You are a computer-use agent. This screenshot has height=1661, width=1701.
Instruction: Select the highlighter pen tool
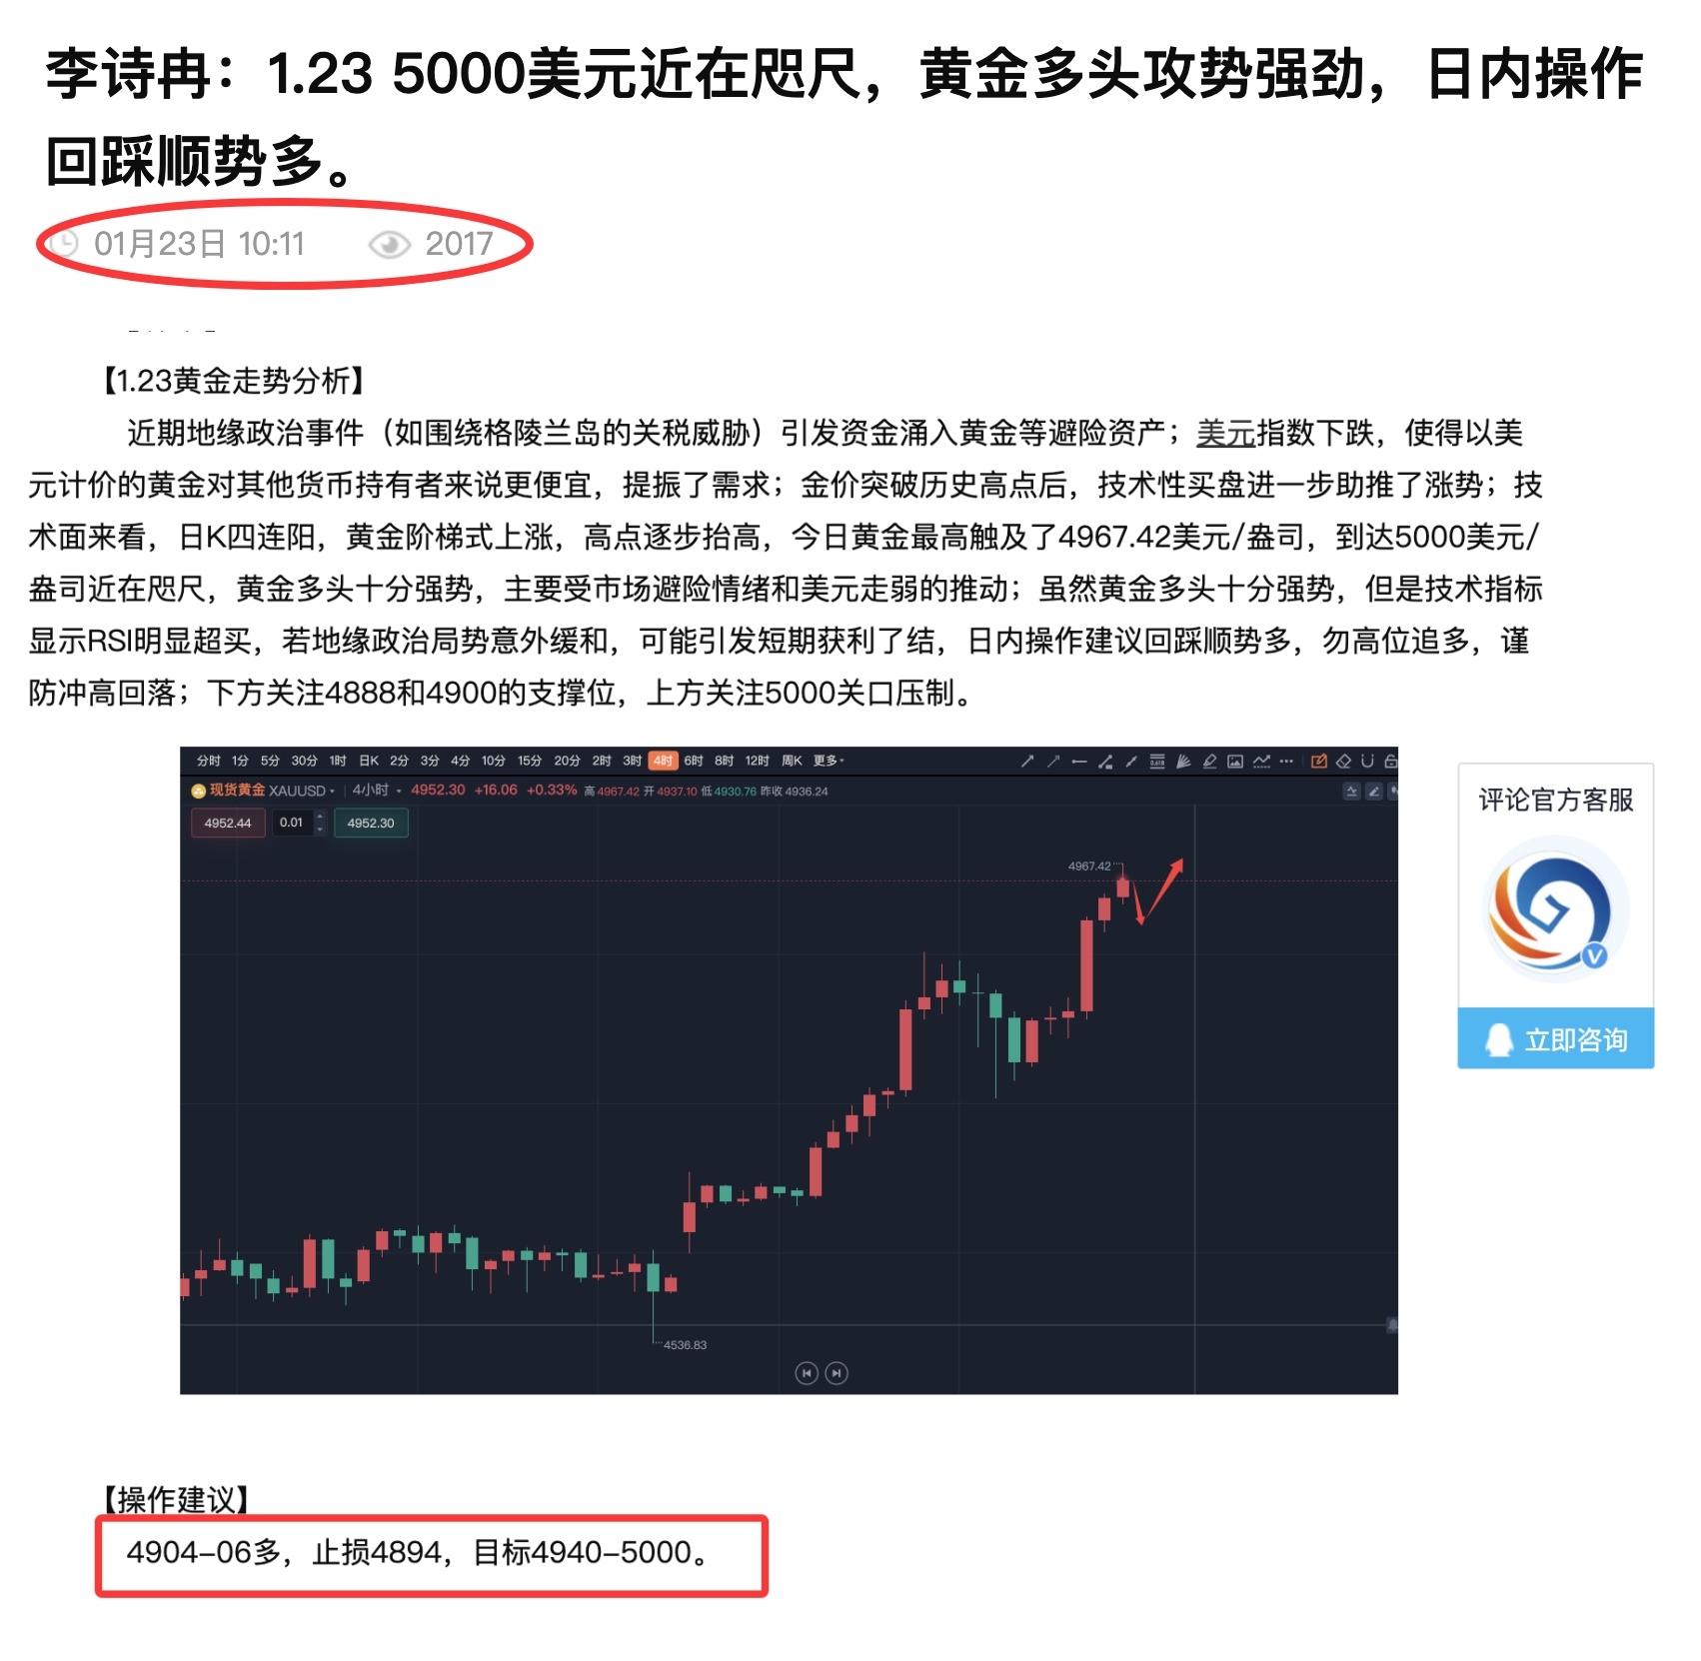tap(1209, 762)
